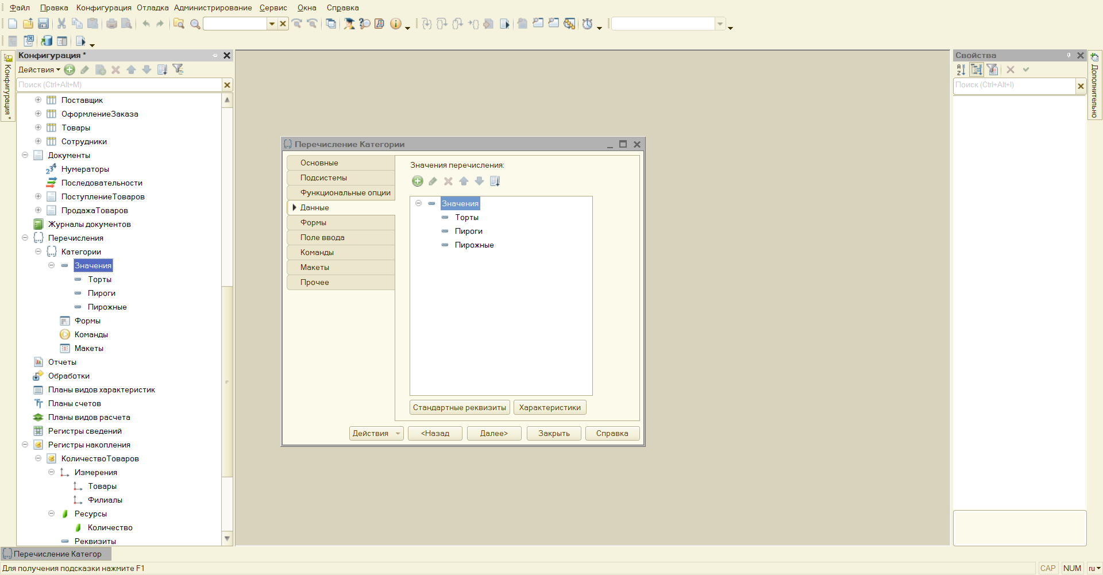Click the Стандартные реквизиты button

(x=460, y=408)
